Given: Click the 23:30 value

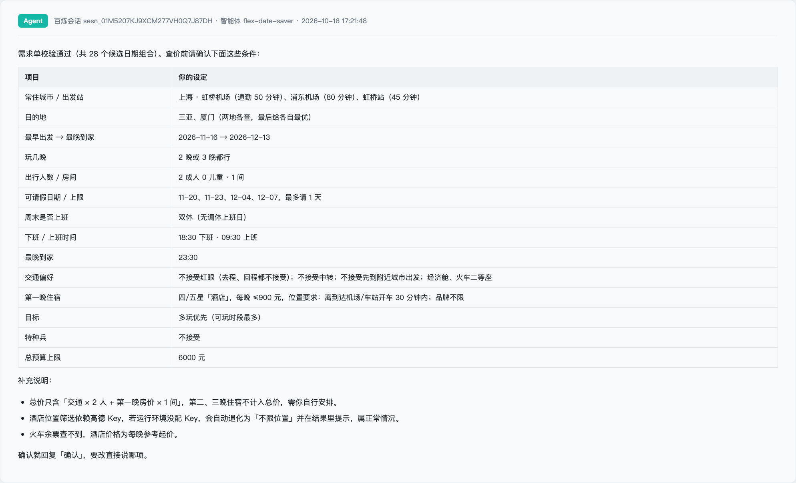Looking at the screenshot, I should tap(188, 258).
